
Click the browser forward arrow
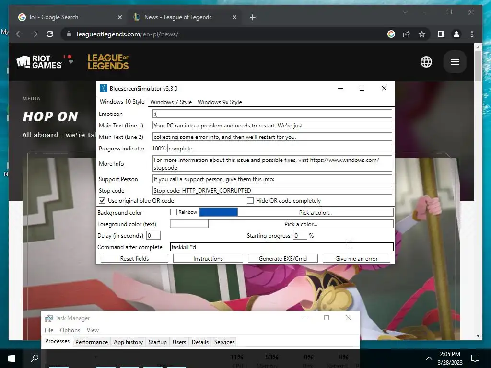tap(35, 34)
